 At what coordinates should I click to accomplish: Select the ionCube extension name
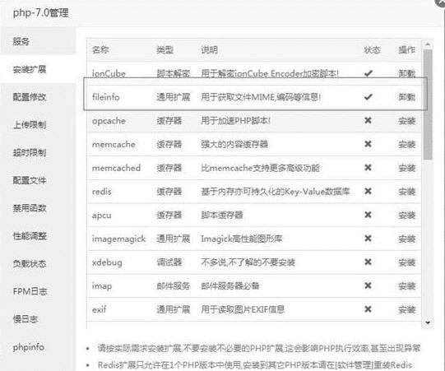click(109, 74)
